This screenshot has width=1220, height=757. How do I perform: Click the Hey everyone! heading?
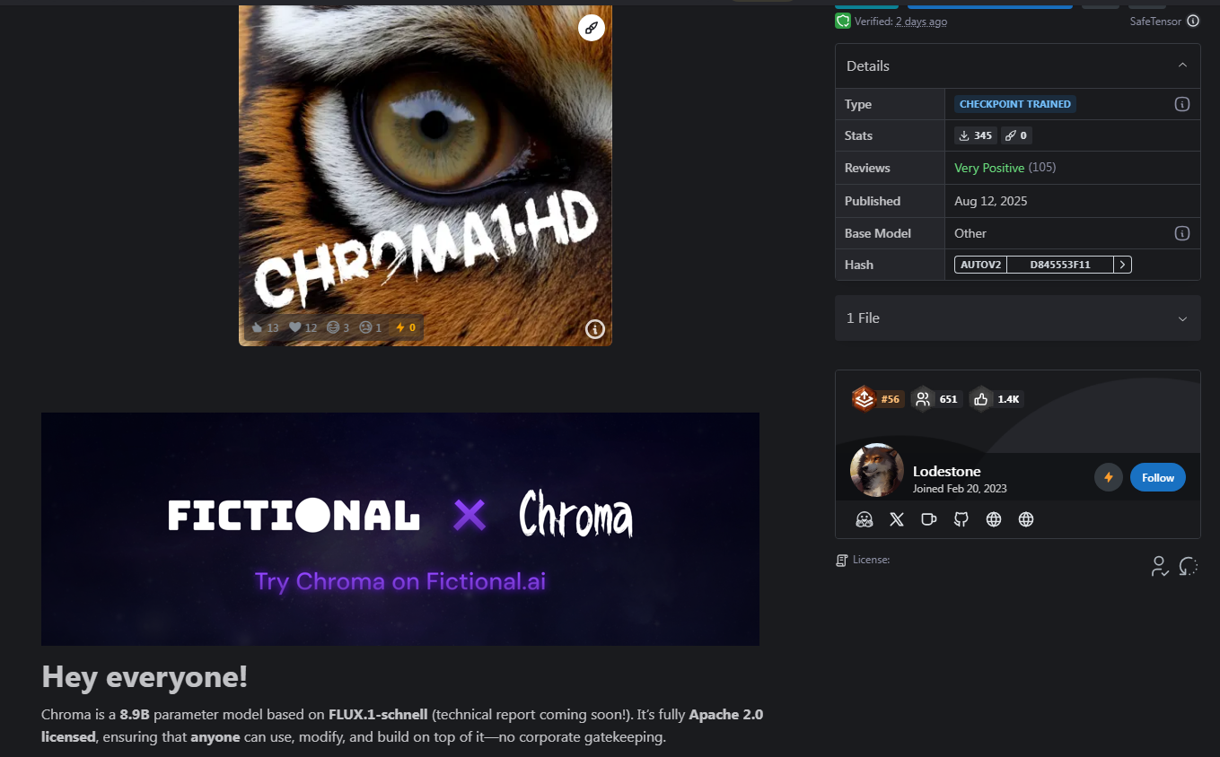pos(145,676)
